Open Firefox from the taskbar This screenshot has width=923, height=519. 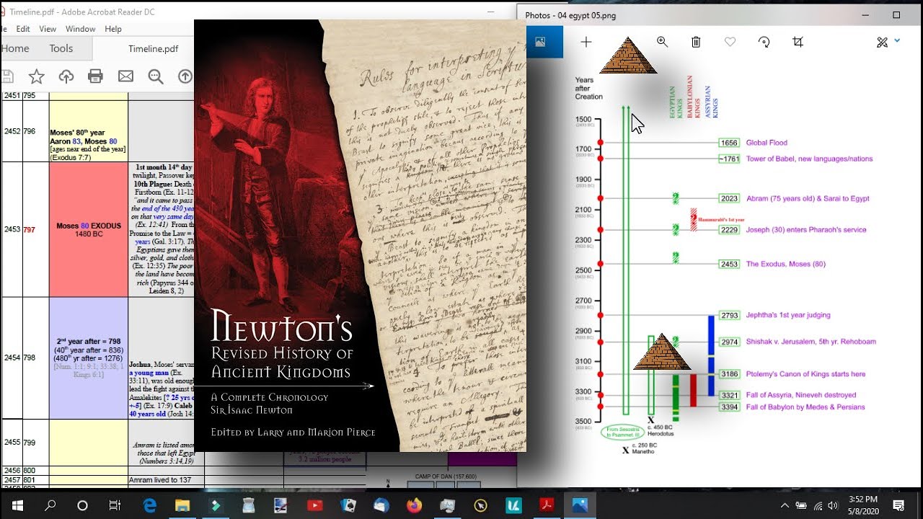[x=414, y=505]
